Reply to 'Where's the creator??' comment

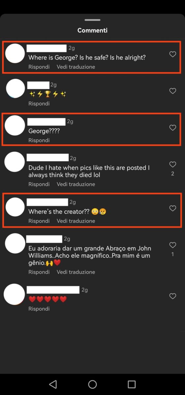39,221
